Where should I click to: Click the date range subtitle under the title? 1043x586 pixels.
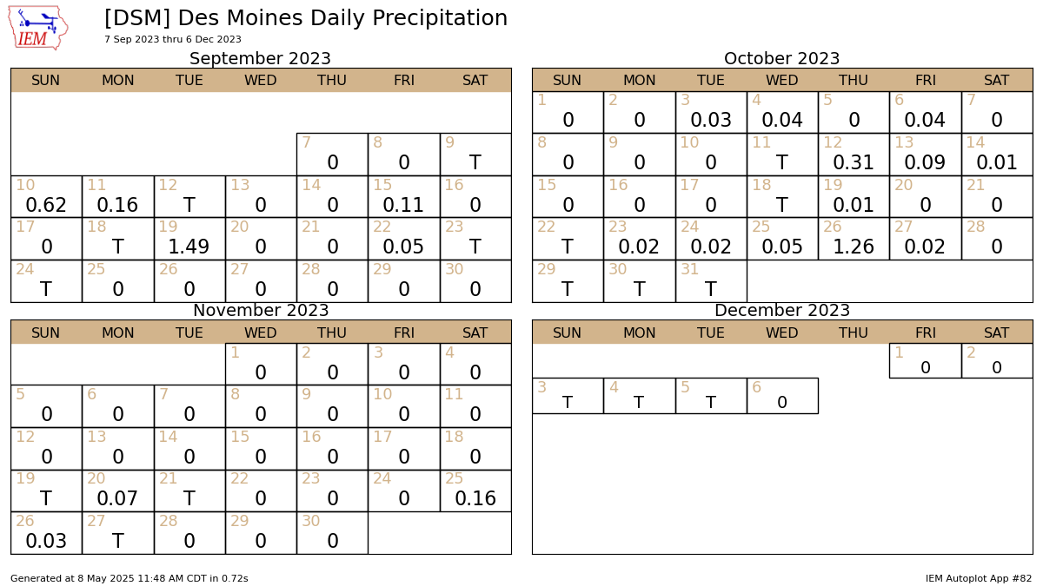click(173, 40)
